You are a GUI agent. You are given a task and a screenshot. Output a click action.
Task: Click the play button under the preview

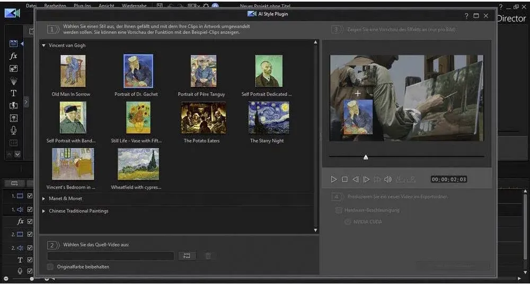pyautogui.click(x=334, y=179)
